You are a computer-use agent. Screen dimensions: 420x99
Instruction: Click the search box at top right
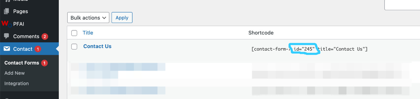tap(402, 5)
